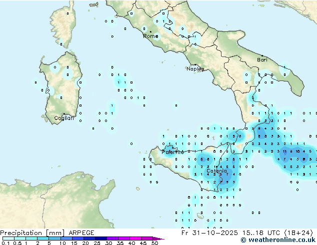The image size is (317, 245).
Task: Select the 0.1–0.5 mm palest legend swatch
Action: pos(8,238)
